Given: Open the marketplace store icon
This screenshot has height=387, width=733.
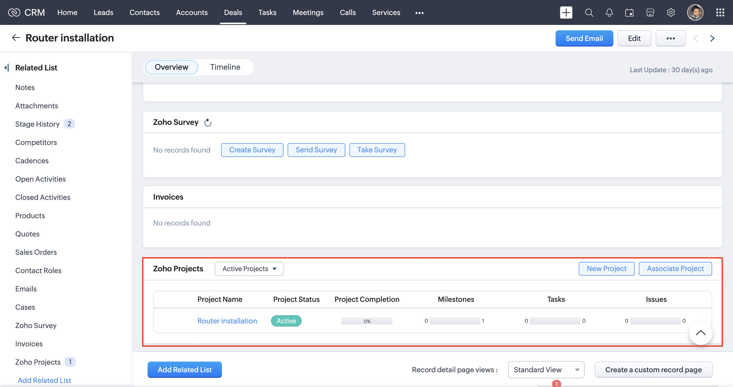Looking at the screenshot, I should [x=650, y=12].
